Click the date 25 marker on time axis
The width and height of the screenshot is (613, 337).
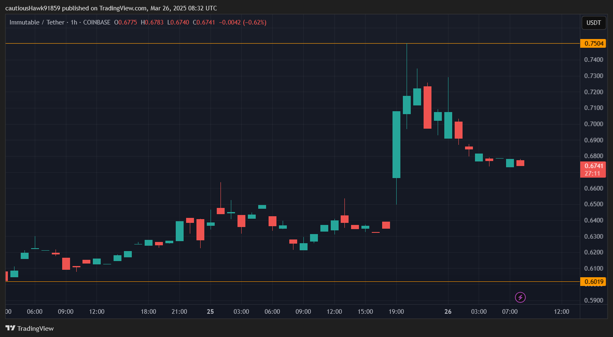click(x=210, y=312)
